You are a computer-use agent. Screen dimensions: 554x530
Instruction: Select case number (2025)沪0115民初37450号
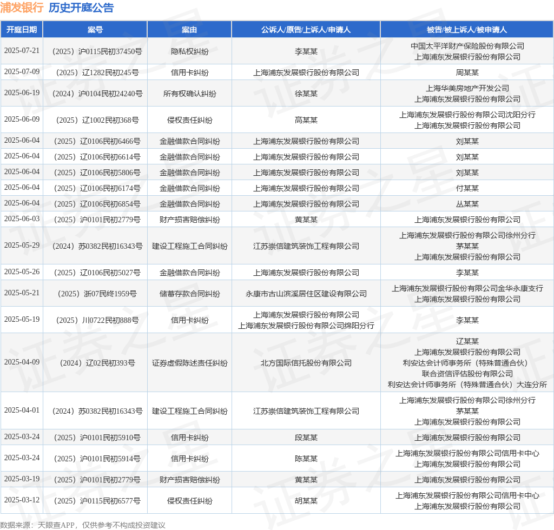97,51
